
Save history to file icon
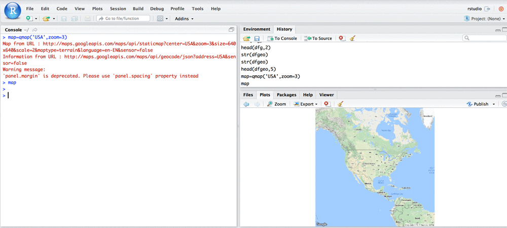257,38
